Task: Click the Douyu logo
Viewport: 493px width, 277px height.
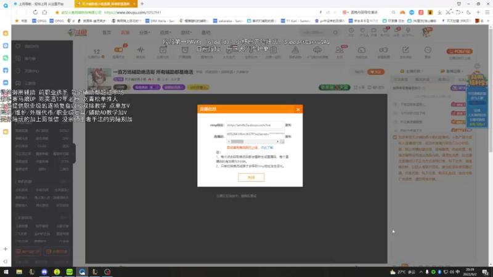Action: pos(78,33)
